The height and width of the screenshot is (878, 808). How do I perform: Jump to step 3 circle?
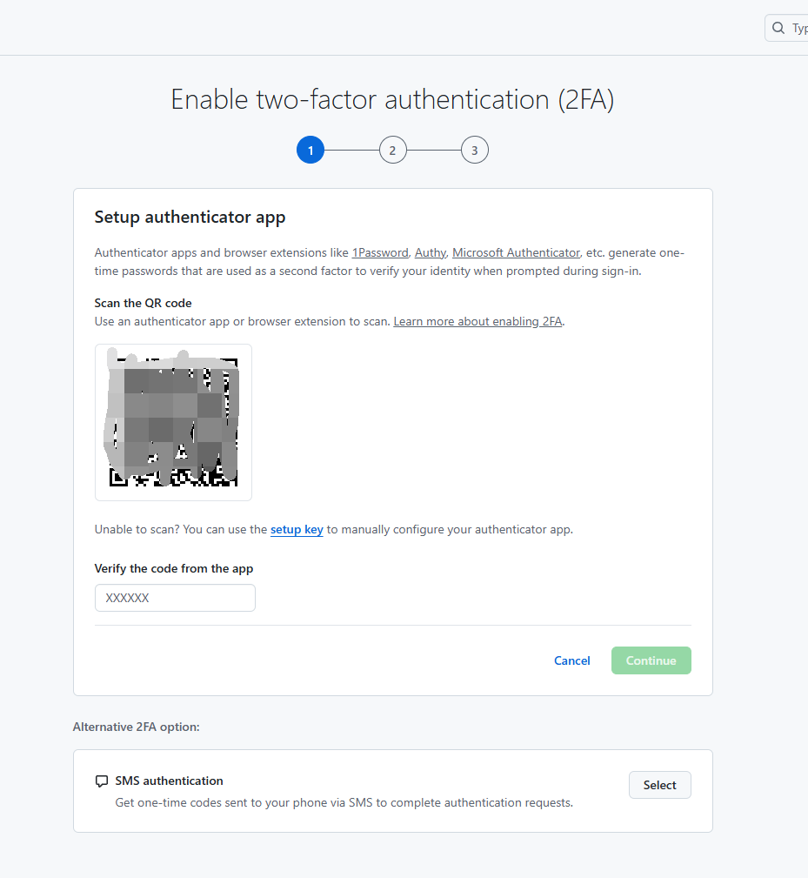click(x=474, y=151)
